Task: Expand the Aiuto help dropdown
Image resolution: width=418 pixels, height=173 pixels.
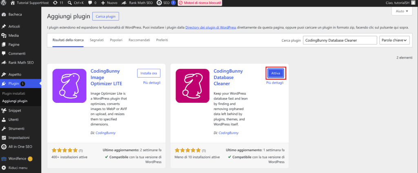Action: click(402, 11)
